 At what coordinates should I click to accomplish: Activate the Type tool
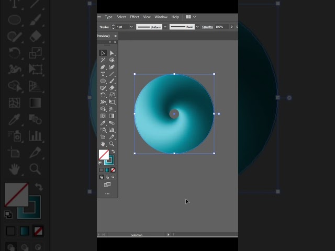pos(103,74)
